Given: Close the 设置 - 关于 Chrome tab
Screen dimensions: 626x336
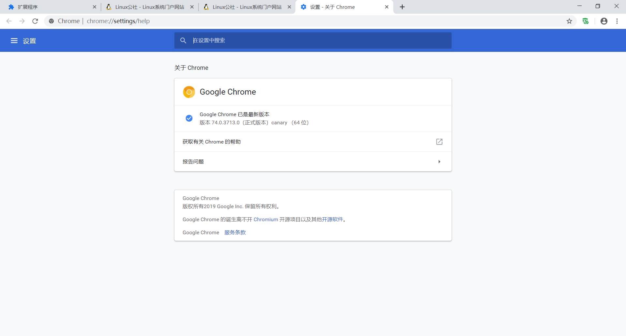Looking at the screenshot, I should click(x=387, y=7).
